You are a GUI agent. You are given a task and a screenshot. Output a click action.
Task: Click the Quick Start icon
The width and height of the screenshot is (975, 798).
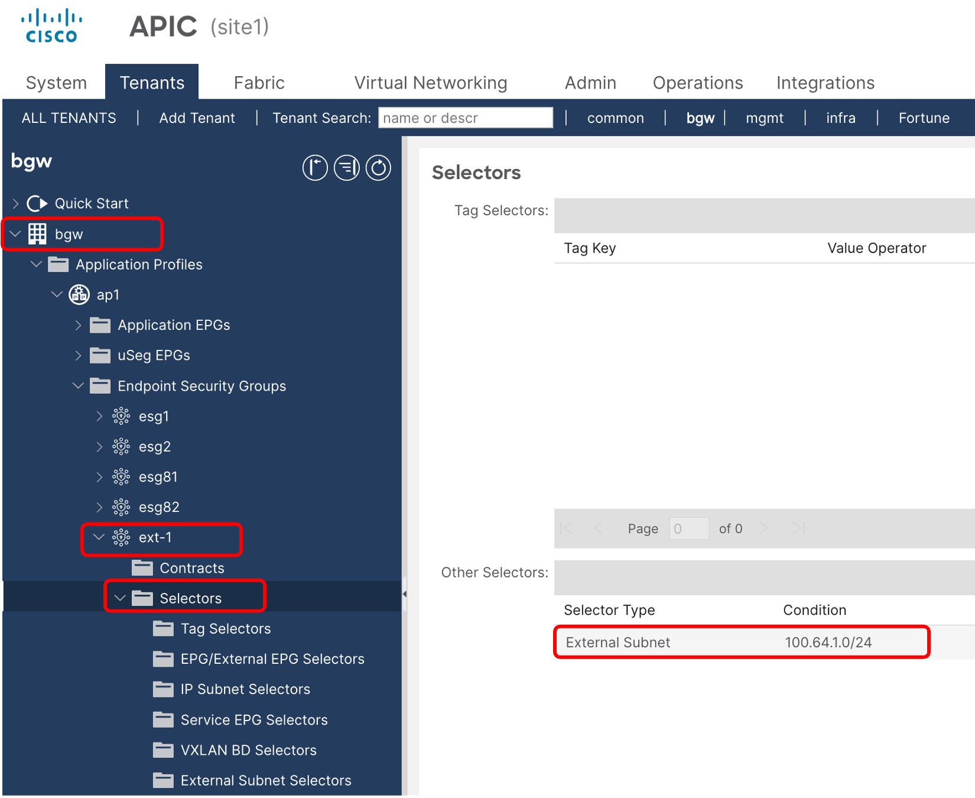pos(37,203)
